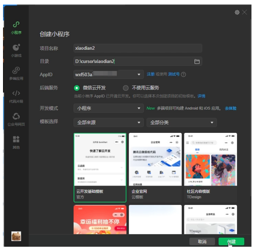Pick the 社区内容模版 template
Screen dimensions: 253x249
[x=211, y=167]
